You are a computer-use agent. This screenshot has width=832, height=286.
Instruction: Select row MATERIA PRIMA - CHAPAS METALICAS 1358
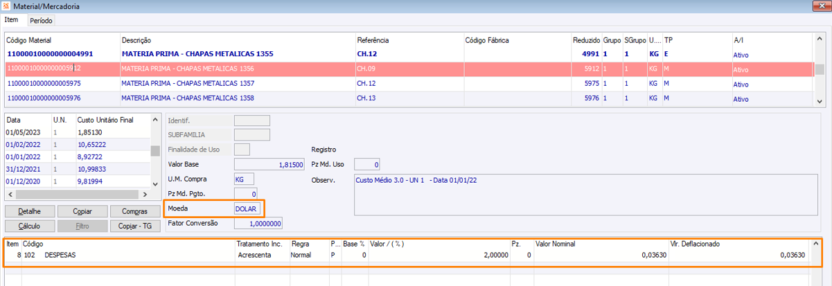tap(409, 98)
